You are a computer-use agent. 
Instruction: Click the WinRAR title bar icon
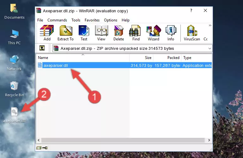click(x=39, y=10)
